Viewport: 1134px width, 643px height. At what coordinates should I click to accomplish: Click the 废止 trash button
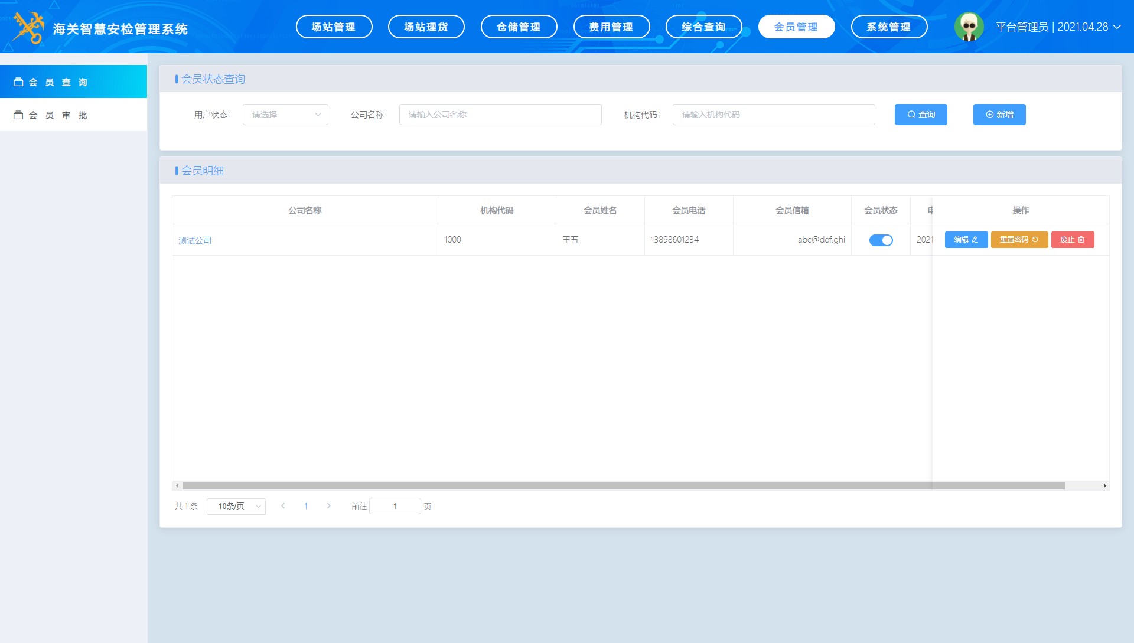point(1072,240)
